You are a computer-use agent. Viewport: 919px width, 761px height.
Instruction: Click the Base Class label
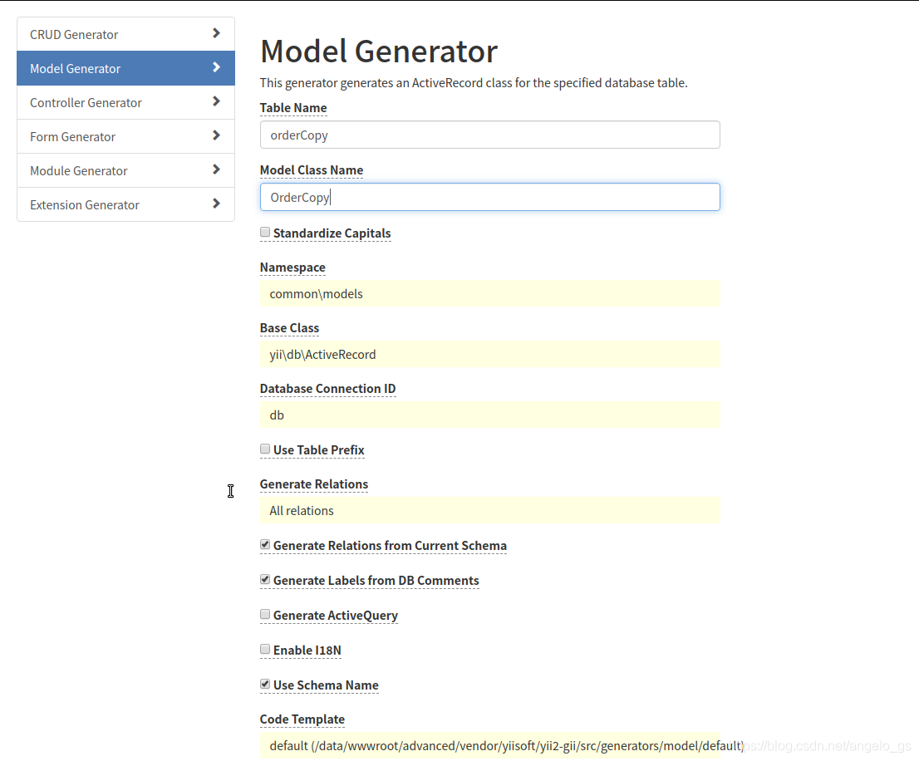(289, 328)
